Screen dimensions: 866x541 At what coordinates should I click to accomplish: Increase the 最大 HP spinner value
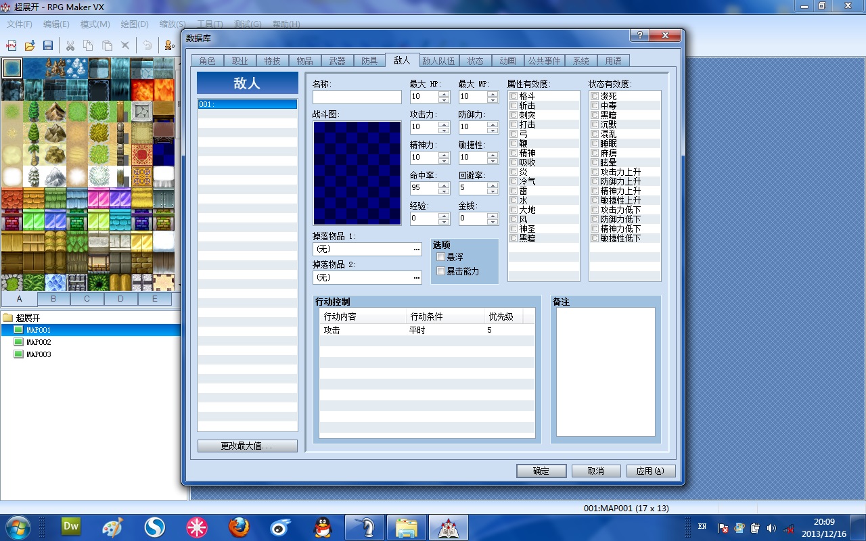(444, 93)
